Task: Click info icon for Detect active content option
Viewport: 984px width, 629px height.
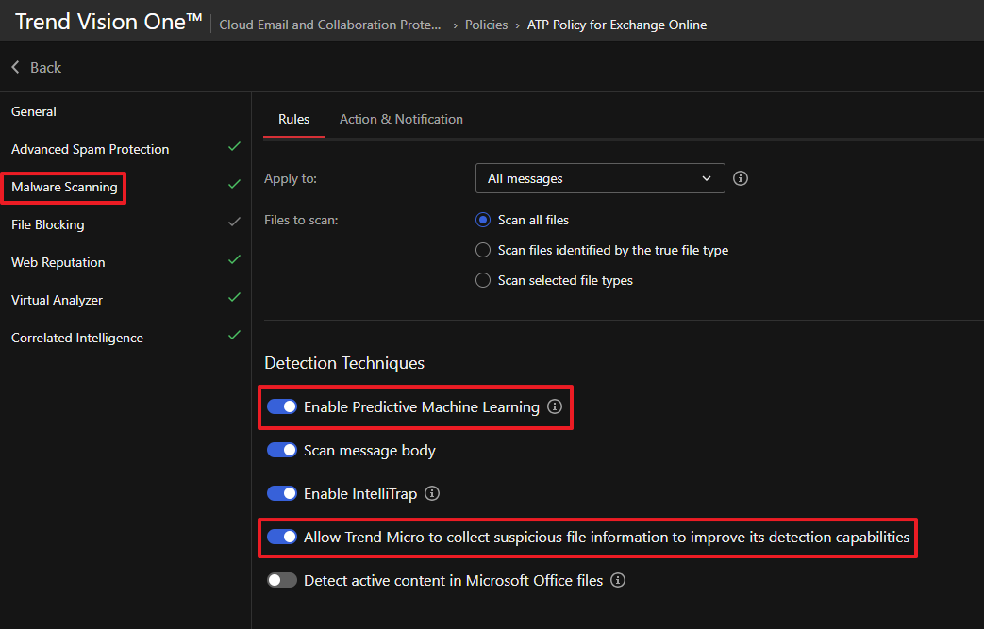Action: pos(618,580)
